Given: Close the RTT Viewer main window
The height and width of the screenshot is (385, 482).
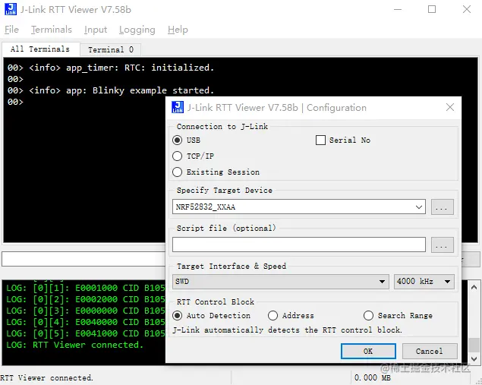Looking at the screenshot, I should 466,10.
